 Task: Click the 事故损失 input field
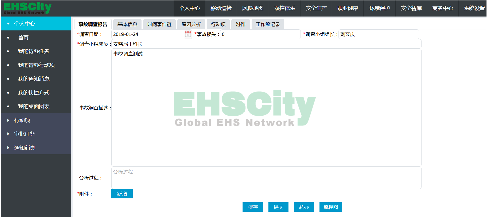[261, 34]
